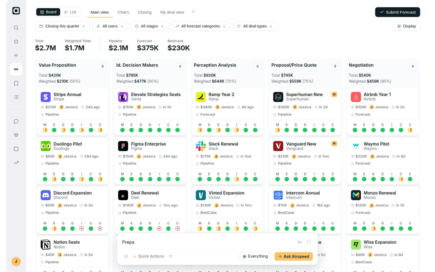Select the Main view tab
This screenshot has height=272, width=435.
coord(100,12)
